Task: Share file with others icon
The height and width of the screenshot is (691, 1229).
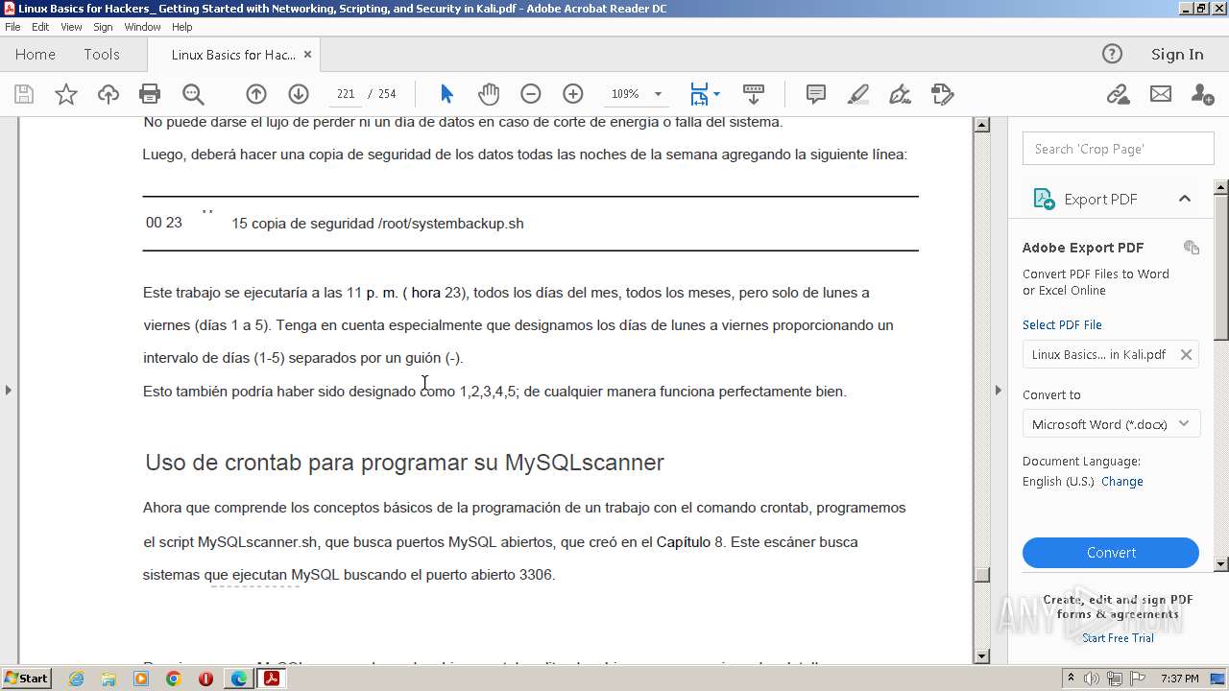Action: (1202, 94)
